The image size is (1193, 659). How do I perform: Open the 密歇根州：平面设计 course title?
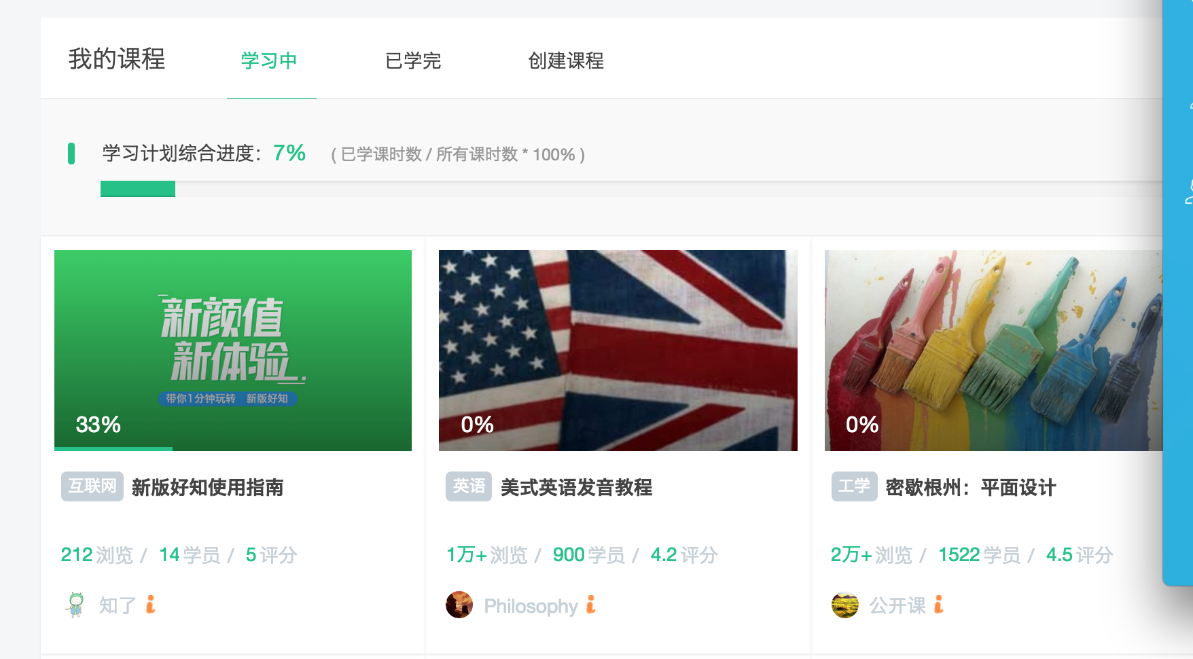point(971,487)
